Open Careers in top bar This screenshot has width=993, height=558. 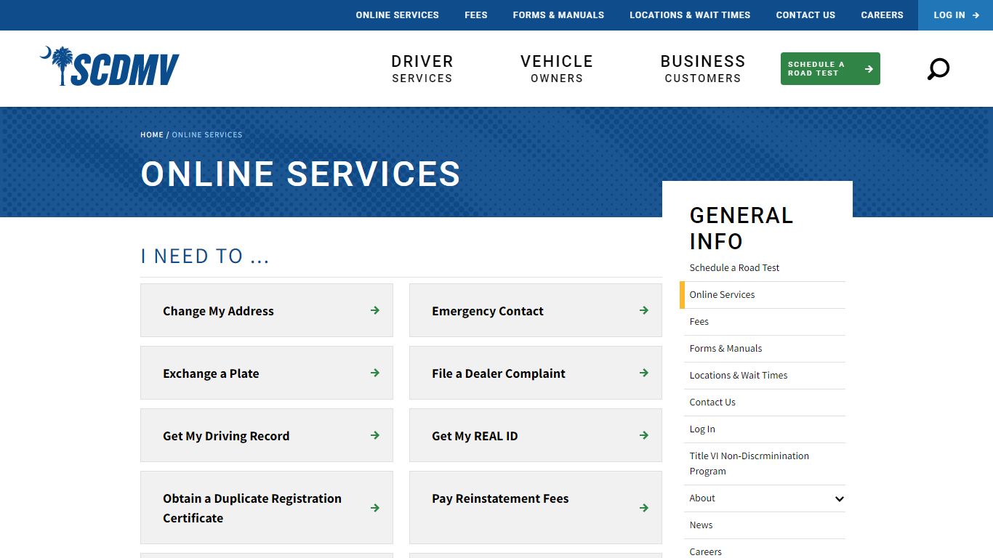pos(882,15)
